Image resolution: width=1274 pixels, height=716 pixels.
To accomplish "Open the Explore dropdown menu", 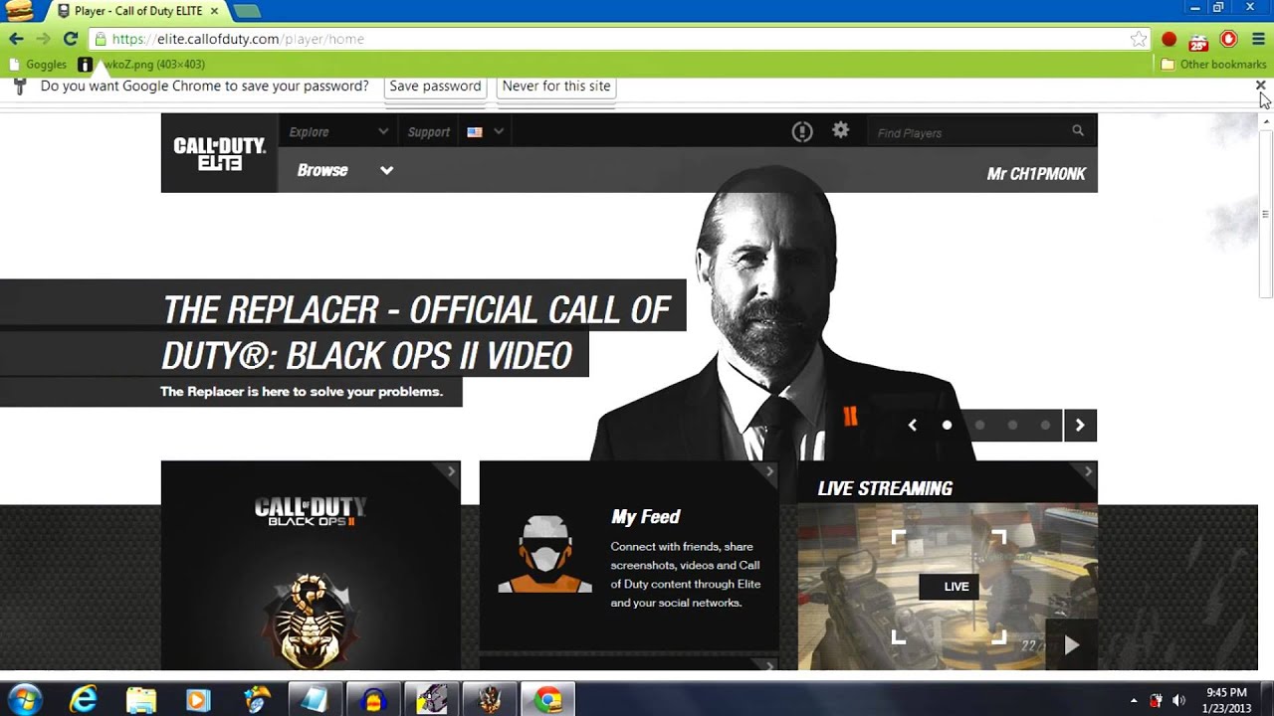I will pyautogui.click(x=338, y=131).
